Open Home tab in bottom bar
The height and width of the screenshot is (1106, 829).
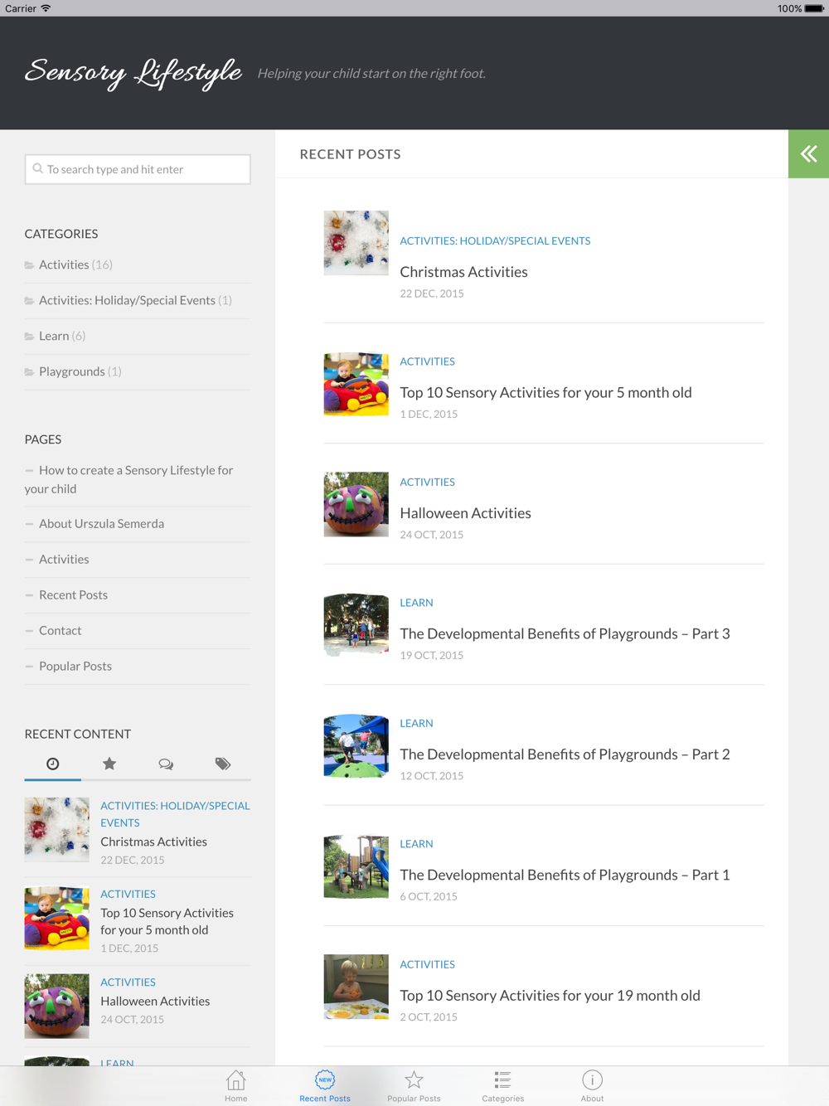coord(236,1086)
